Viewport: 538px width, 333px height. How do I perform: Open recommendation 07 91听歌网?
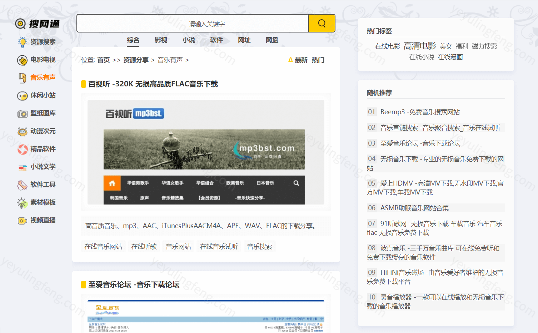436,228
